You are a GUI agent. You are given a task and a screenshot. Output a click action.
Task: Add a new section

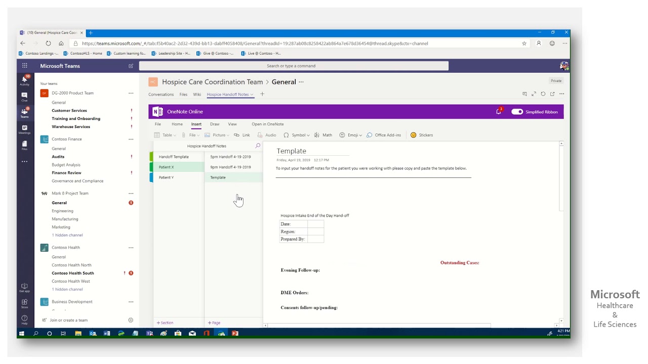(165, 323)
